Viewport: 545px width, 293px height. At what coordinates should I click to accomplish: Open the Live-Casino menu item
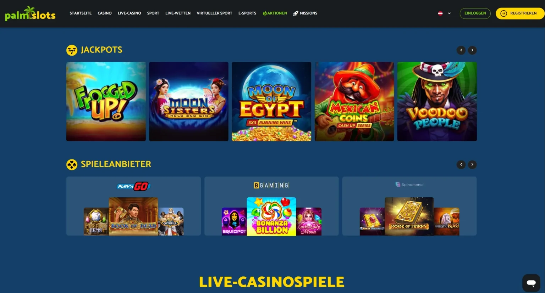[129, 13]
